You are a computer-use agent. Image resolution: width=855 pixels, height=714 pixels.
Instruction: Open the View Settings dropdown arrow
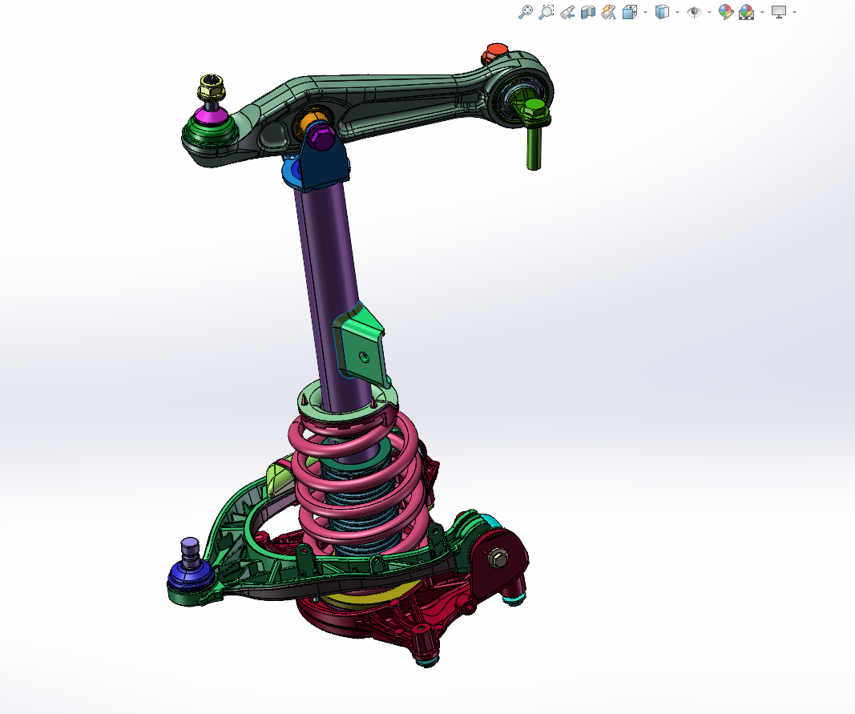pos(794,12)
